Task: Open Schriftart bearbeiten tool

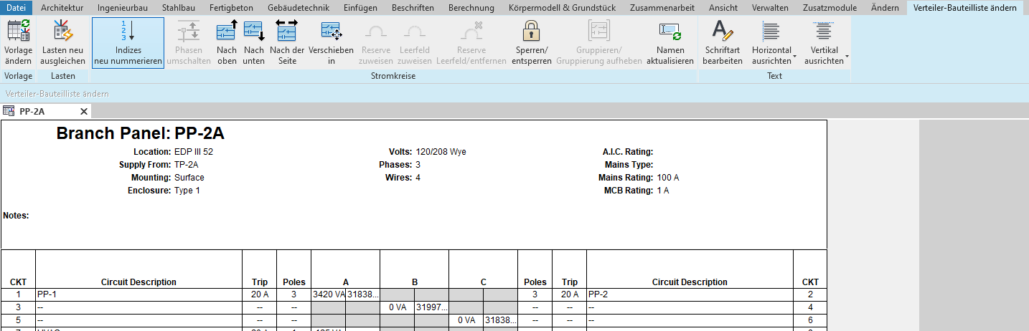Action: click(723, 43)
